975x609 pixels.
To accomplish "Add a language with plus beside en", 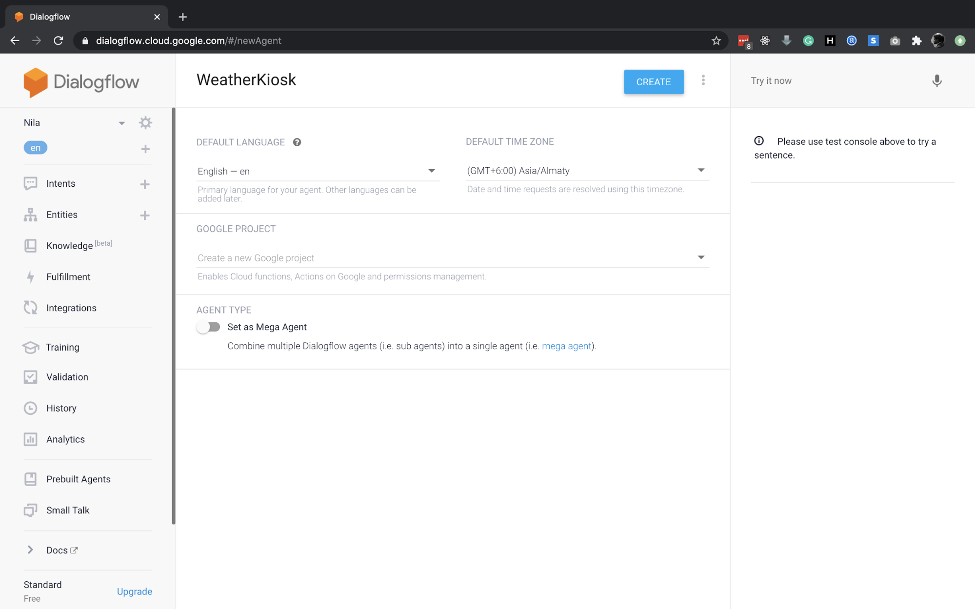I will tap(145, 149).
